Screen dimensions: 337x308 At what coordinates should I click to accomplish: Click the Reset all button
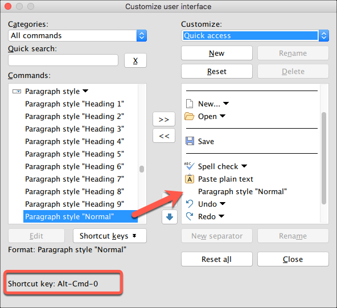(217, 259)
